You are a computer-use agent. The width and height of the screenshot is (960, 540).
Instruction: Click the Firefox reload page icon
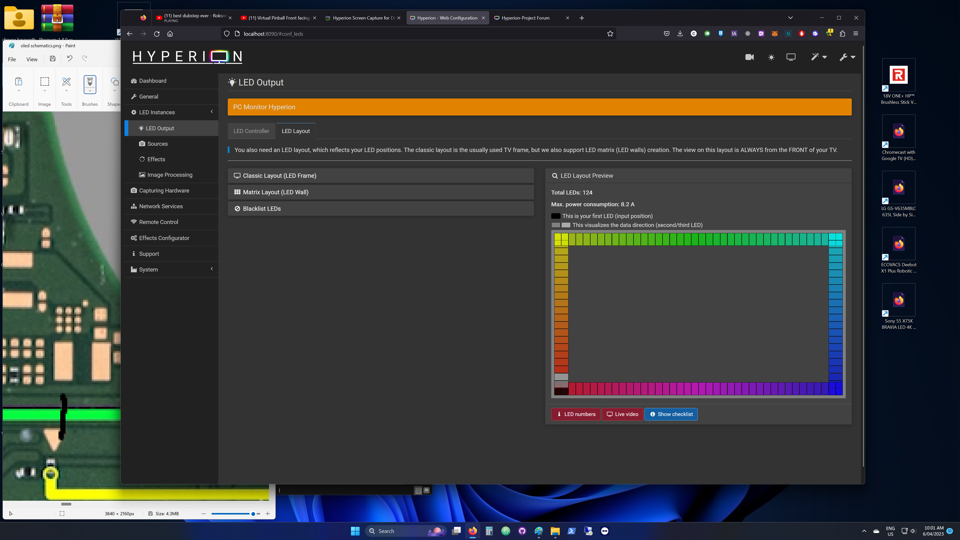pyautogui.click(x=157, y=34)
